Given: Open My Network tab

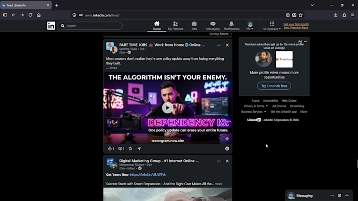Looking at the screenshot, I should coord(175,26).
